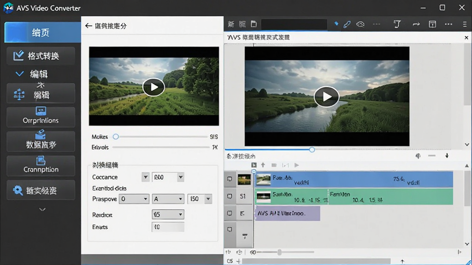The width and height of the screenshot is (472, 265).
Task: Click the layout panel icon in toolbar
Action: click(432, 24)
